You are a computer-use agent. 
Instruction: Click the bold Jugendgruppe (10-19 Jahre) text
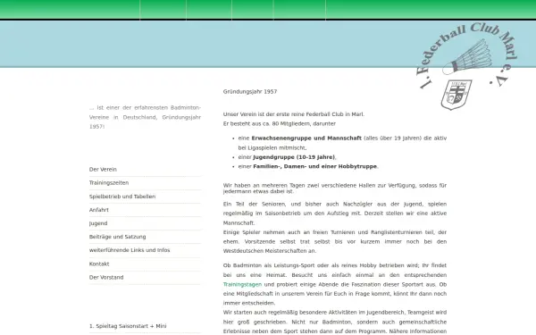[x=294, y=157]
